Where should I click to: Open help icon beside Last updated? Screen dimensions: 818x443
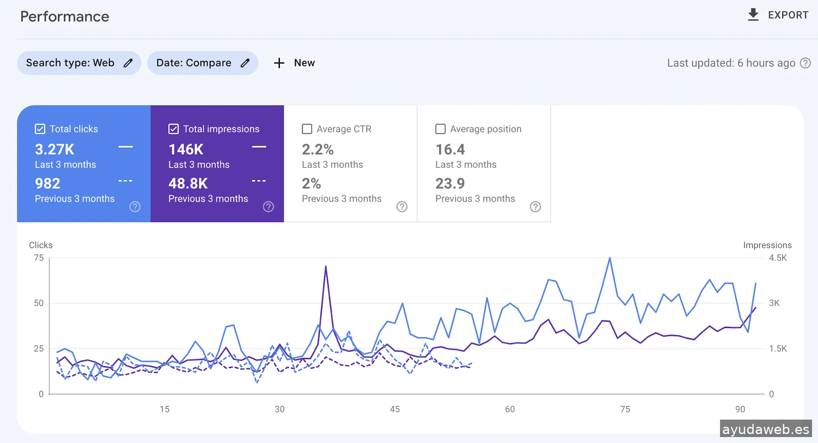click(805, 63)
